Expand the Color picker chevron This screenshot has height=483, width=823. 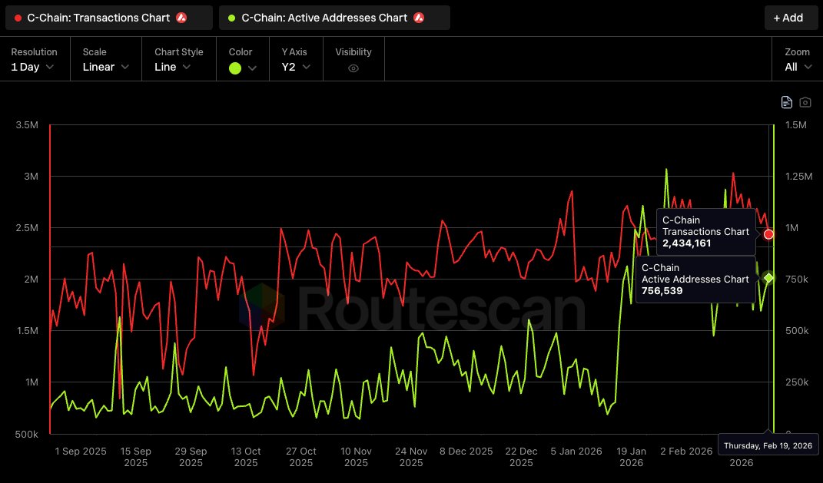point(252,68)
